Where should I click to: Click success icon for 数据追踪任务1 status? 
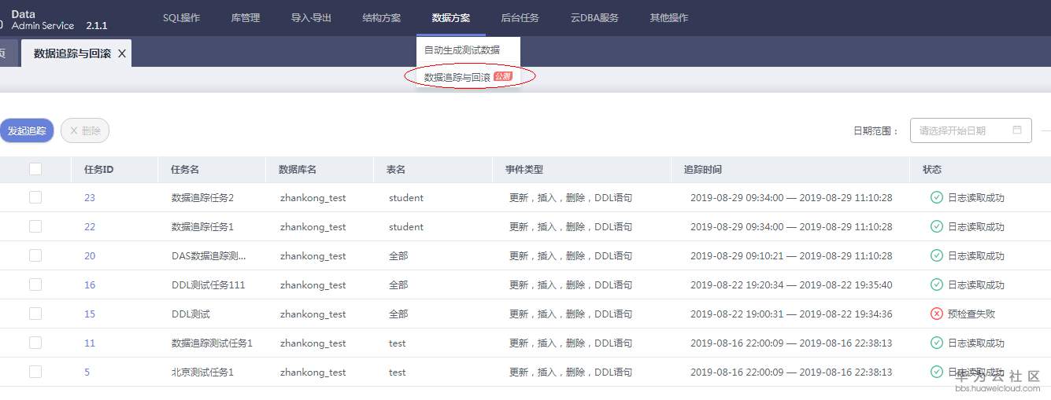(x=937, y=226)
